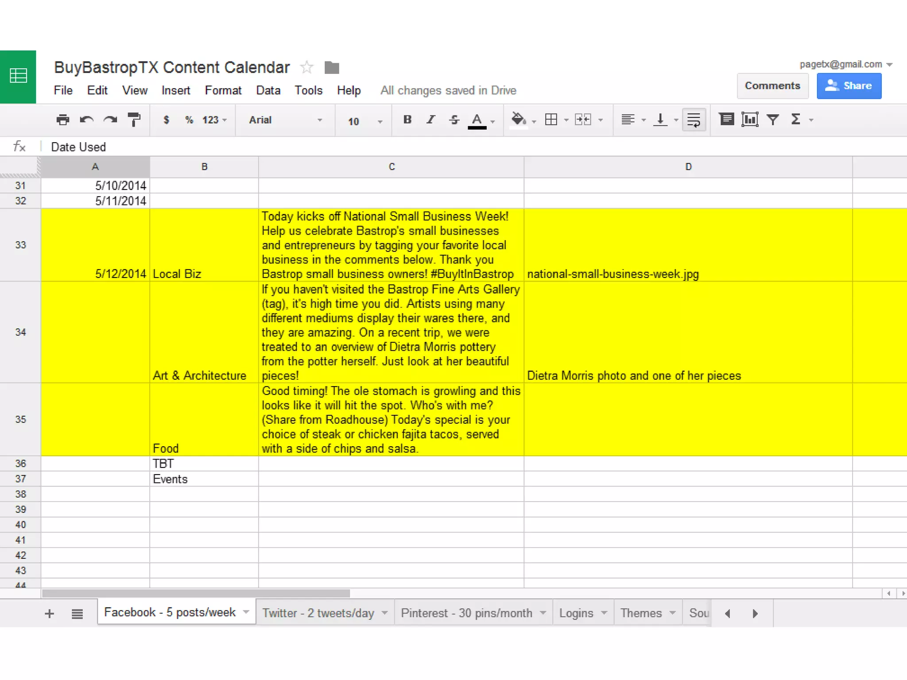Star the BuyBastropTX Content Calendar document
Viewport: 907px width, 680px height.
click(x=306, y=68)
